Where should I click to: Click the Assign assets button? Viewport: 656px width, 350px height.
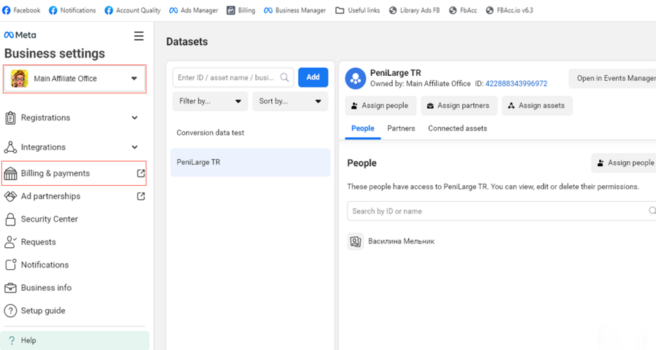(537, 106)
